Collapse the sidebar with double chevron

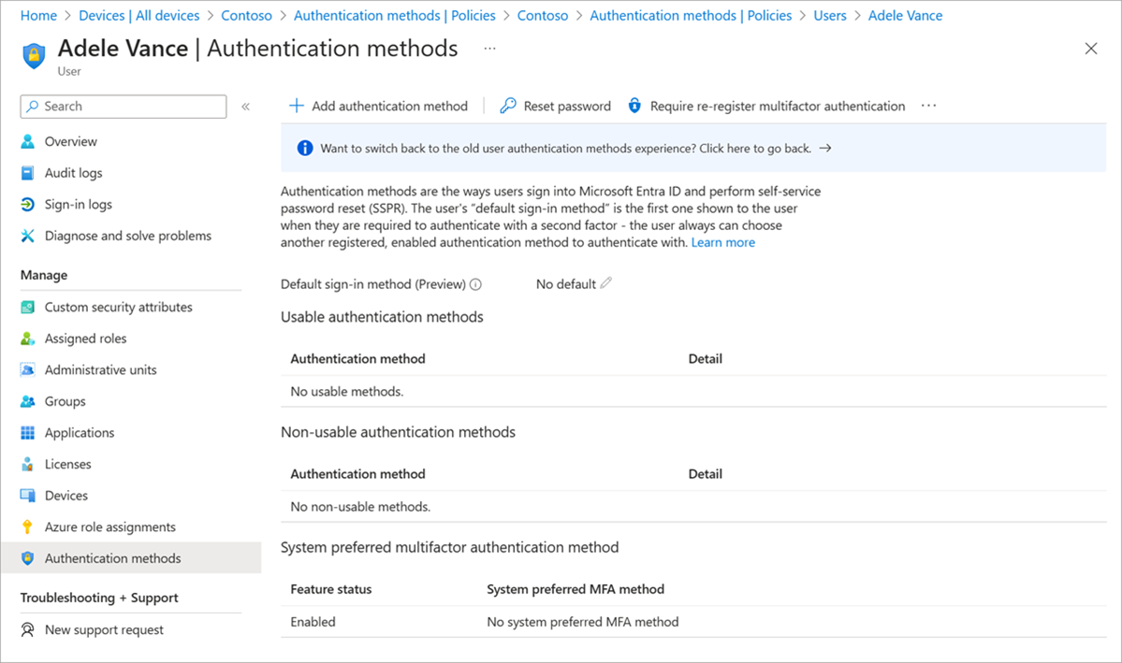click(x=245, y=107)
